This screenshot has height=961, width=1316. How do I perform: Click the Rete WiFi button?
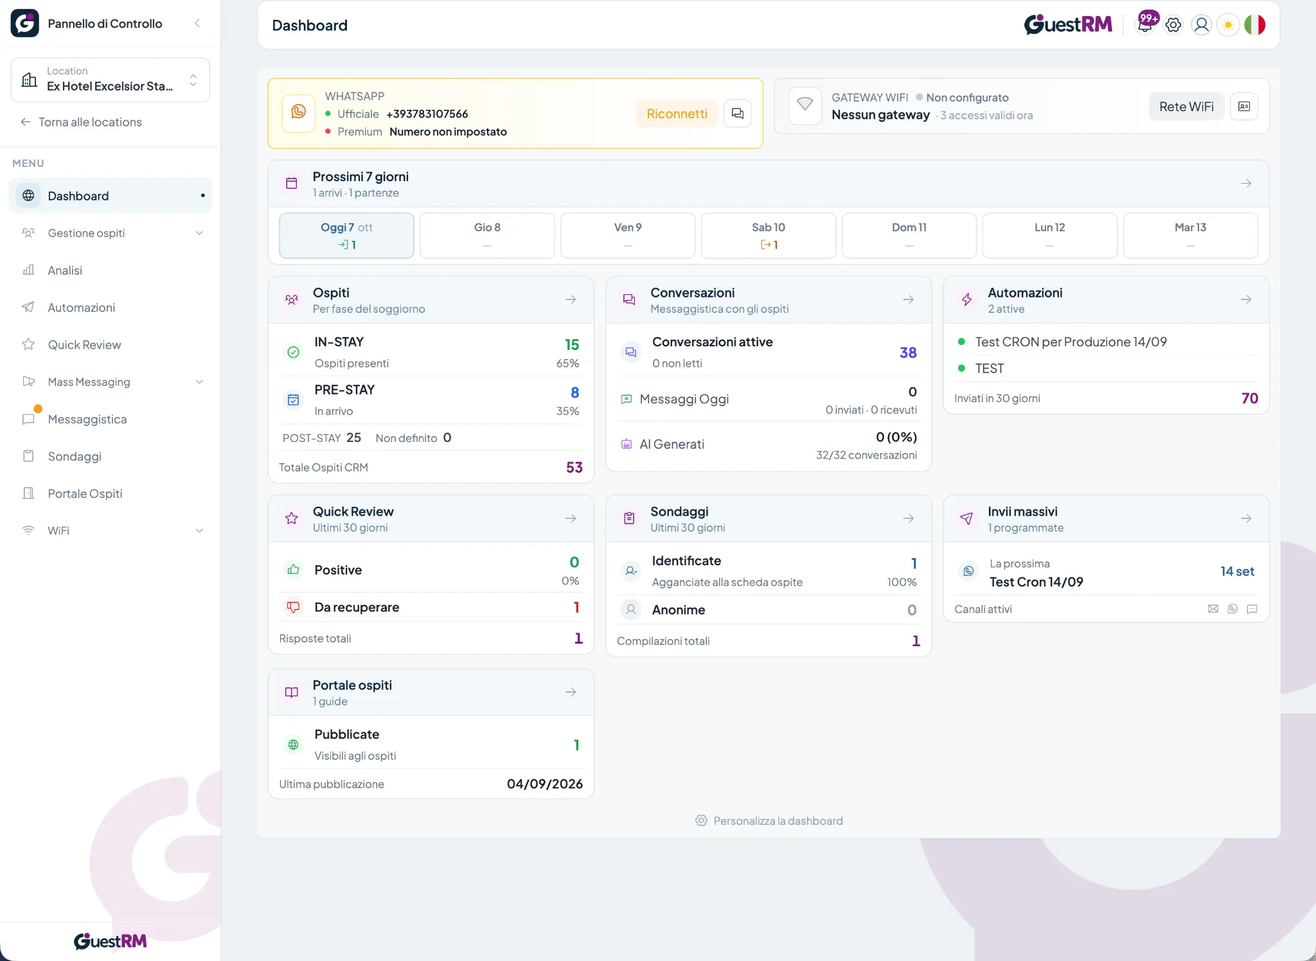(x=1186, y=107)
